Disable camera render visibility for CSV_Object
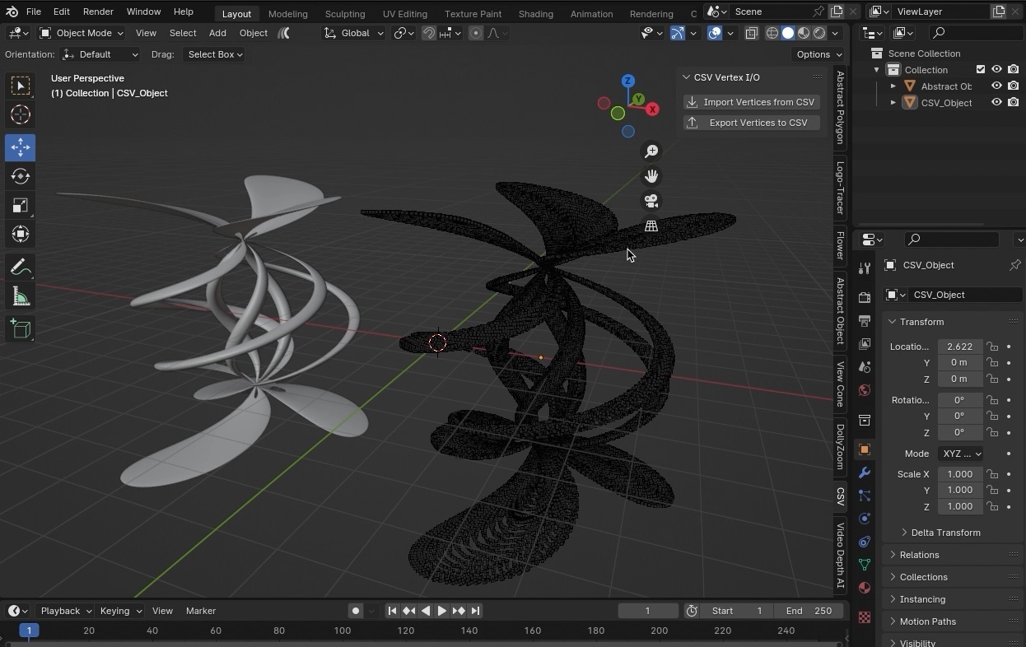Screen dimensions: 1026x647 click(x=1014, y=102)
